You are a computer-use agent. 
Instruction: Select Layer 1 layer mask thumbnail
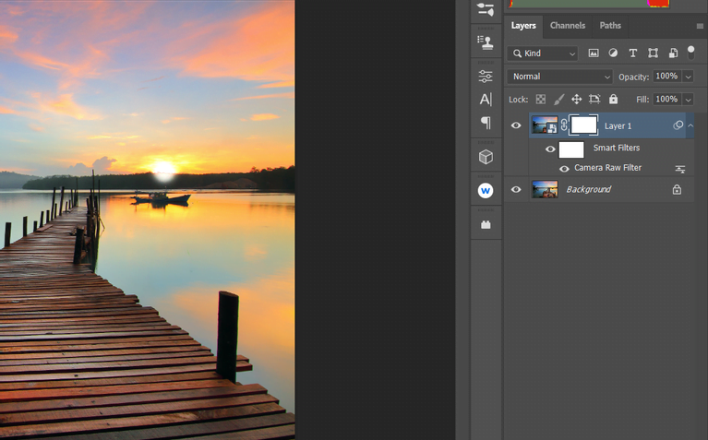pyautogui.click(x=583, y=125)
